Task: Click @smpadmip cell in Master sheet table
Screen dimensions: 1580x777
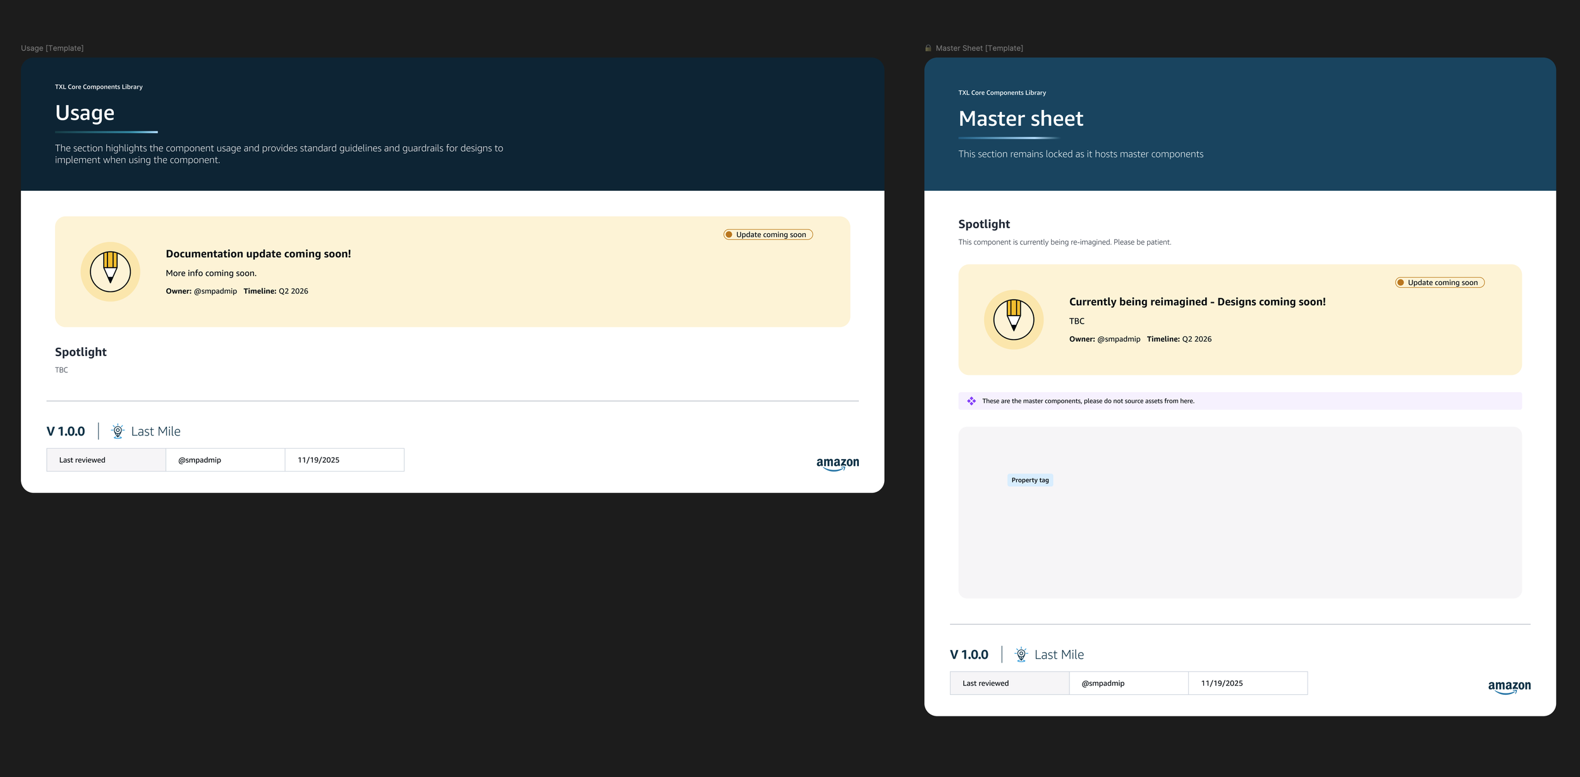Action: pyautogui.click(x=1129, y=683)
